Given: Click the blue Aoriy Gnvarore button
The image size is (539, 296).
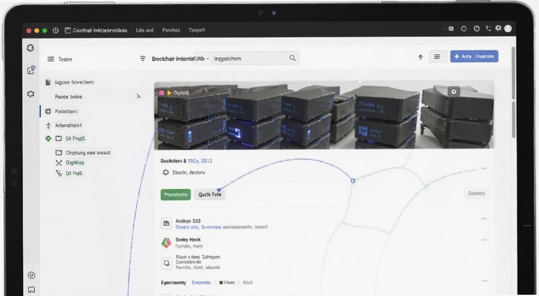Looking at the screenshot, I should [x=474, y=57].
